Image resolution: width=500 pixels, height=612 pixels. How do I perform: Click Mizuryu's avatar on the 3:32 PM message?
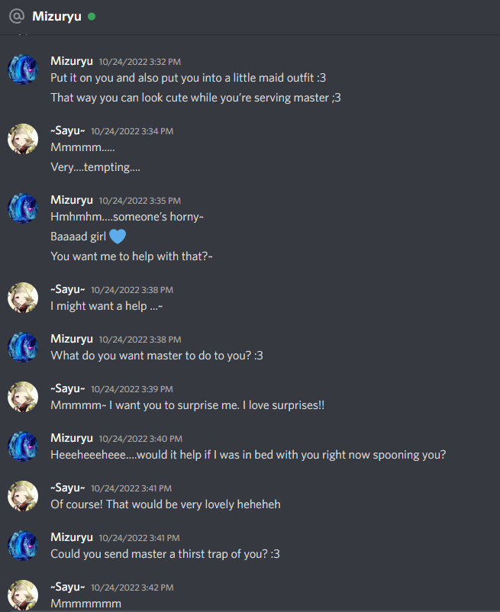pos(23,69)
